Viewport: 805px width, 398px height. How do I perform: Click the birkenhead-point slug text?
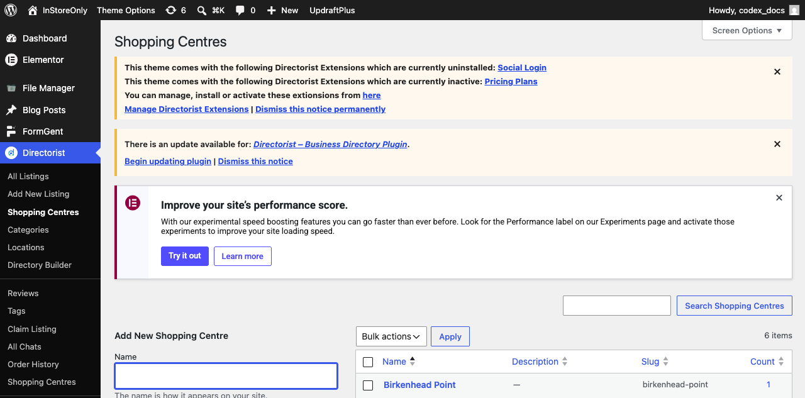tap(675, 385)
